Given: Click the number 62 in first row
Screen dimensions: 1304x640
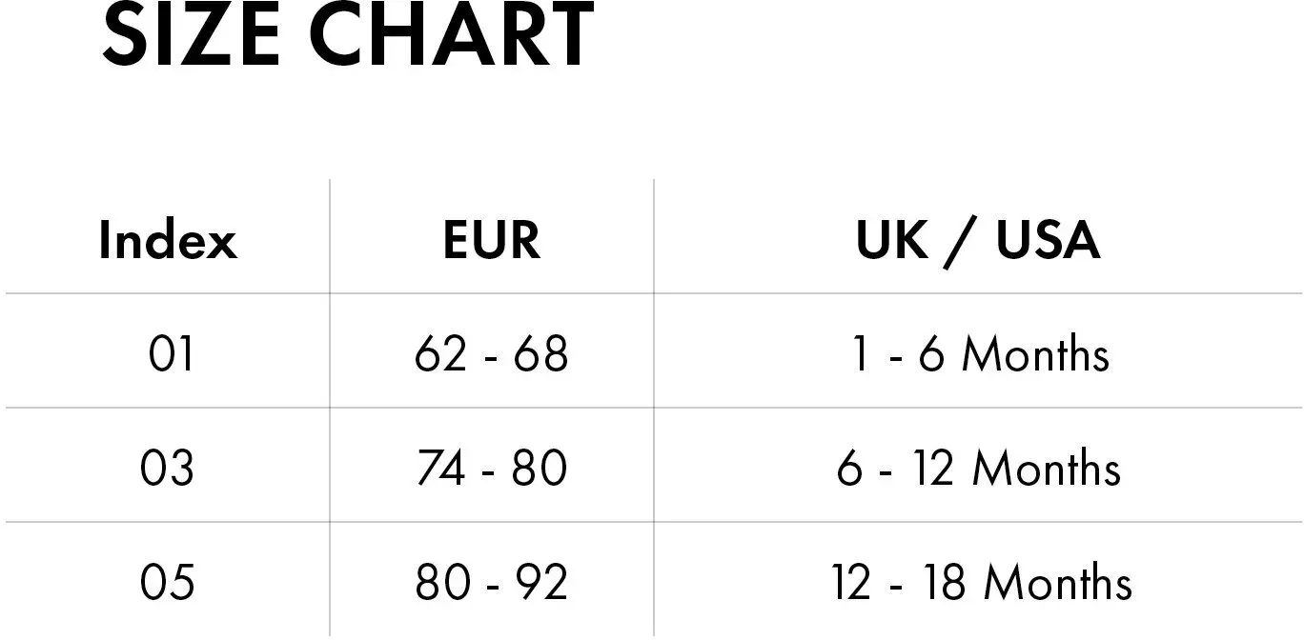Looking at the screenshot, I should point(441,354).
